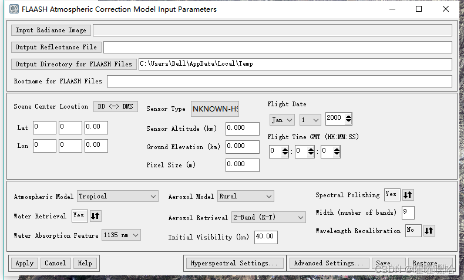Click the Ground Elevation (km) field
The image size is (464, 280).
243,147
